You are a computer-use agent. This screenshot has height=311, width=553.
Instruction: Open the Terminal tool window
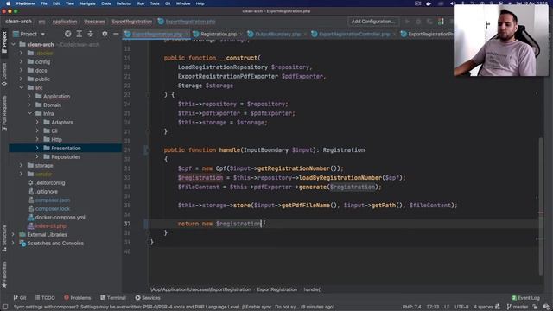click(x=113, y=298)
